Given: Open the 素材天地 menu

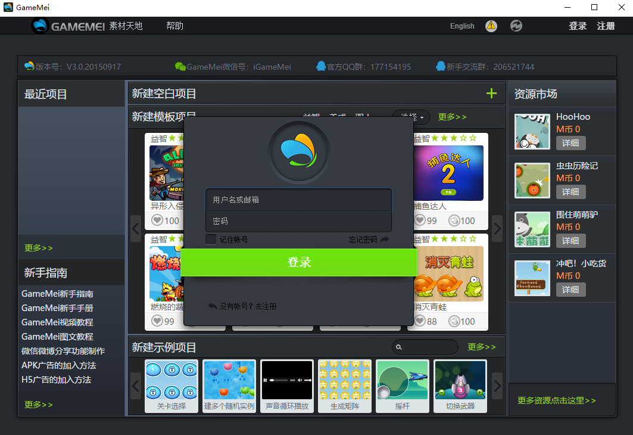Looking at the screenshot, I should 126,26.
